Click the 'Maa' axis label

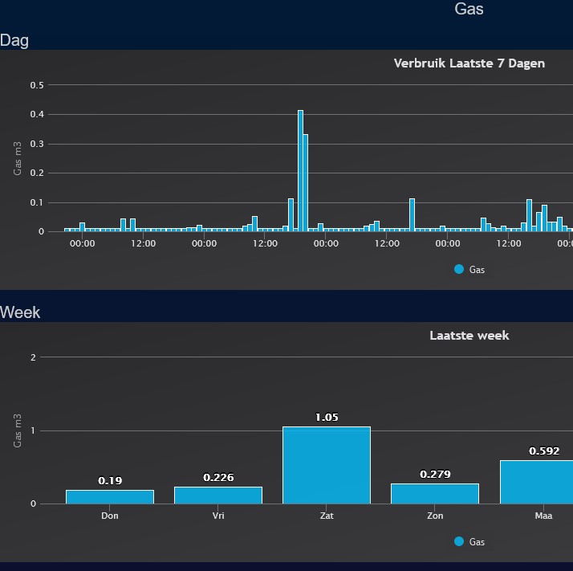click(543, 516)
